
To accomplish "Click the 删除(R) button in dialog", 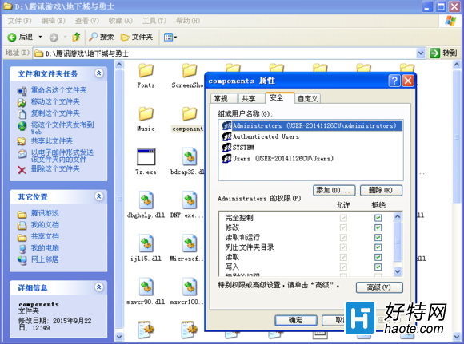I will [x=381, y=190].
